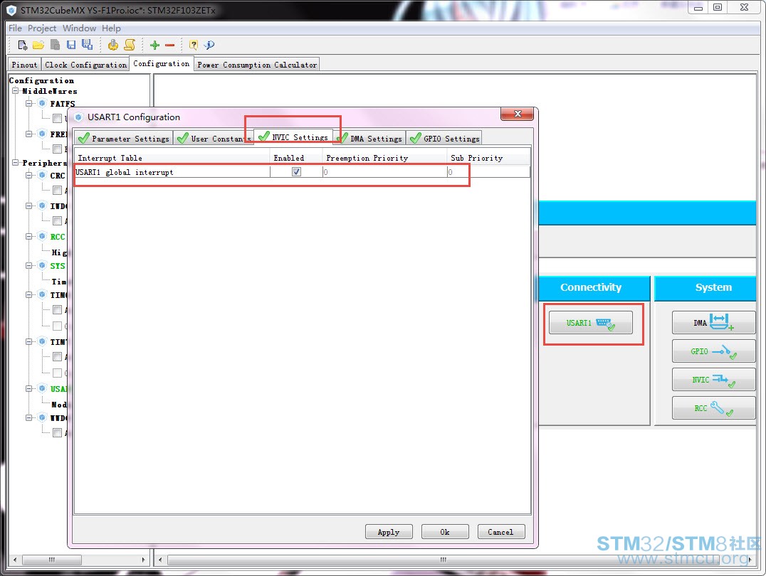The image size is (766, 576).
Task: Close the USART1 Configuration dialog
Action: click(518, 114)
